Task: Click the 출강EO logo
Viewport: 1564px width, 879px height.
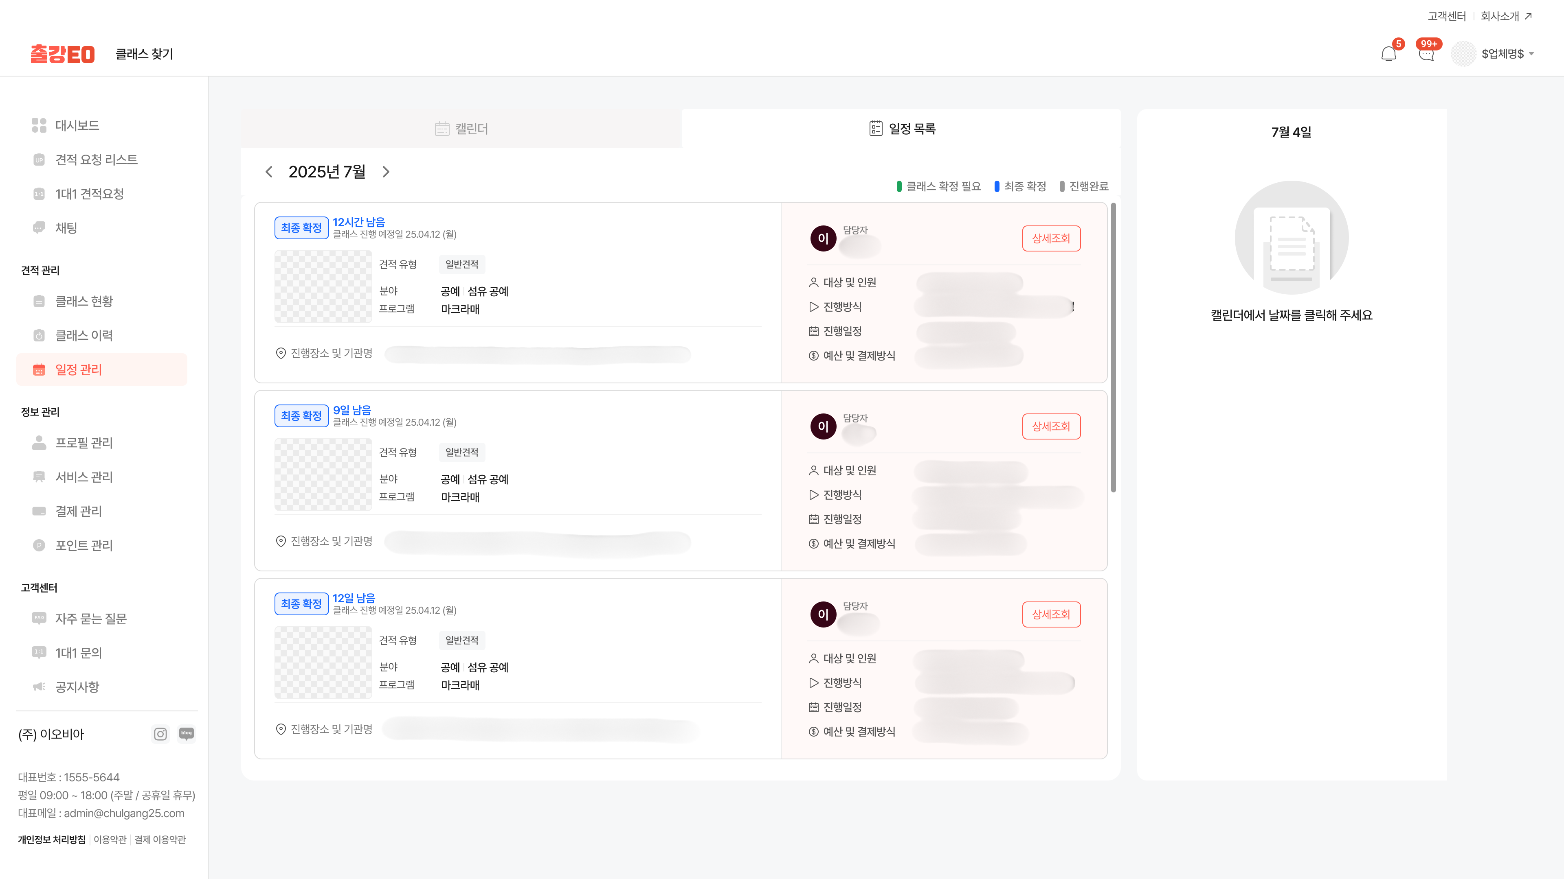Action: pyautogui.click(x=63, y=54)
